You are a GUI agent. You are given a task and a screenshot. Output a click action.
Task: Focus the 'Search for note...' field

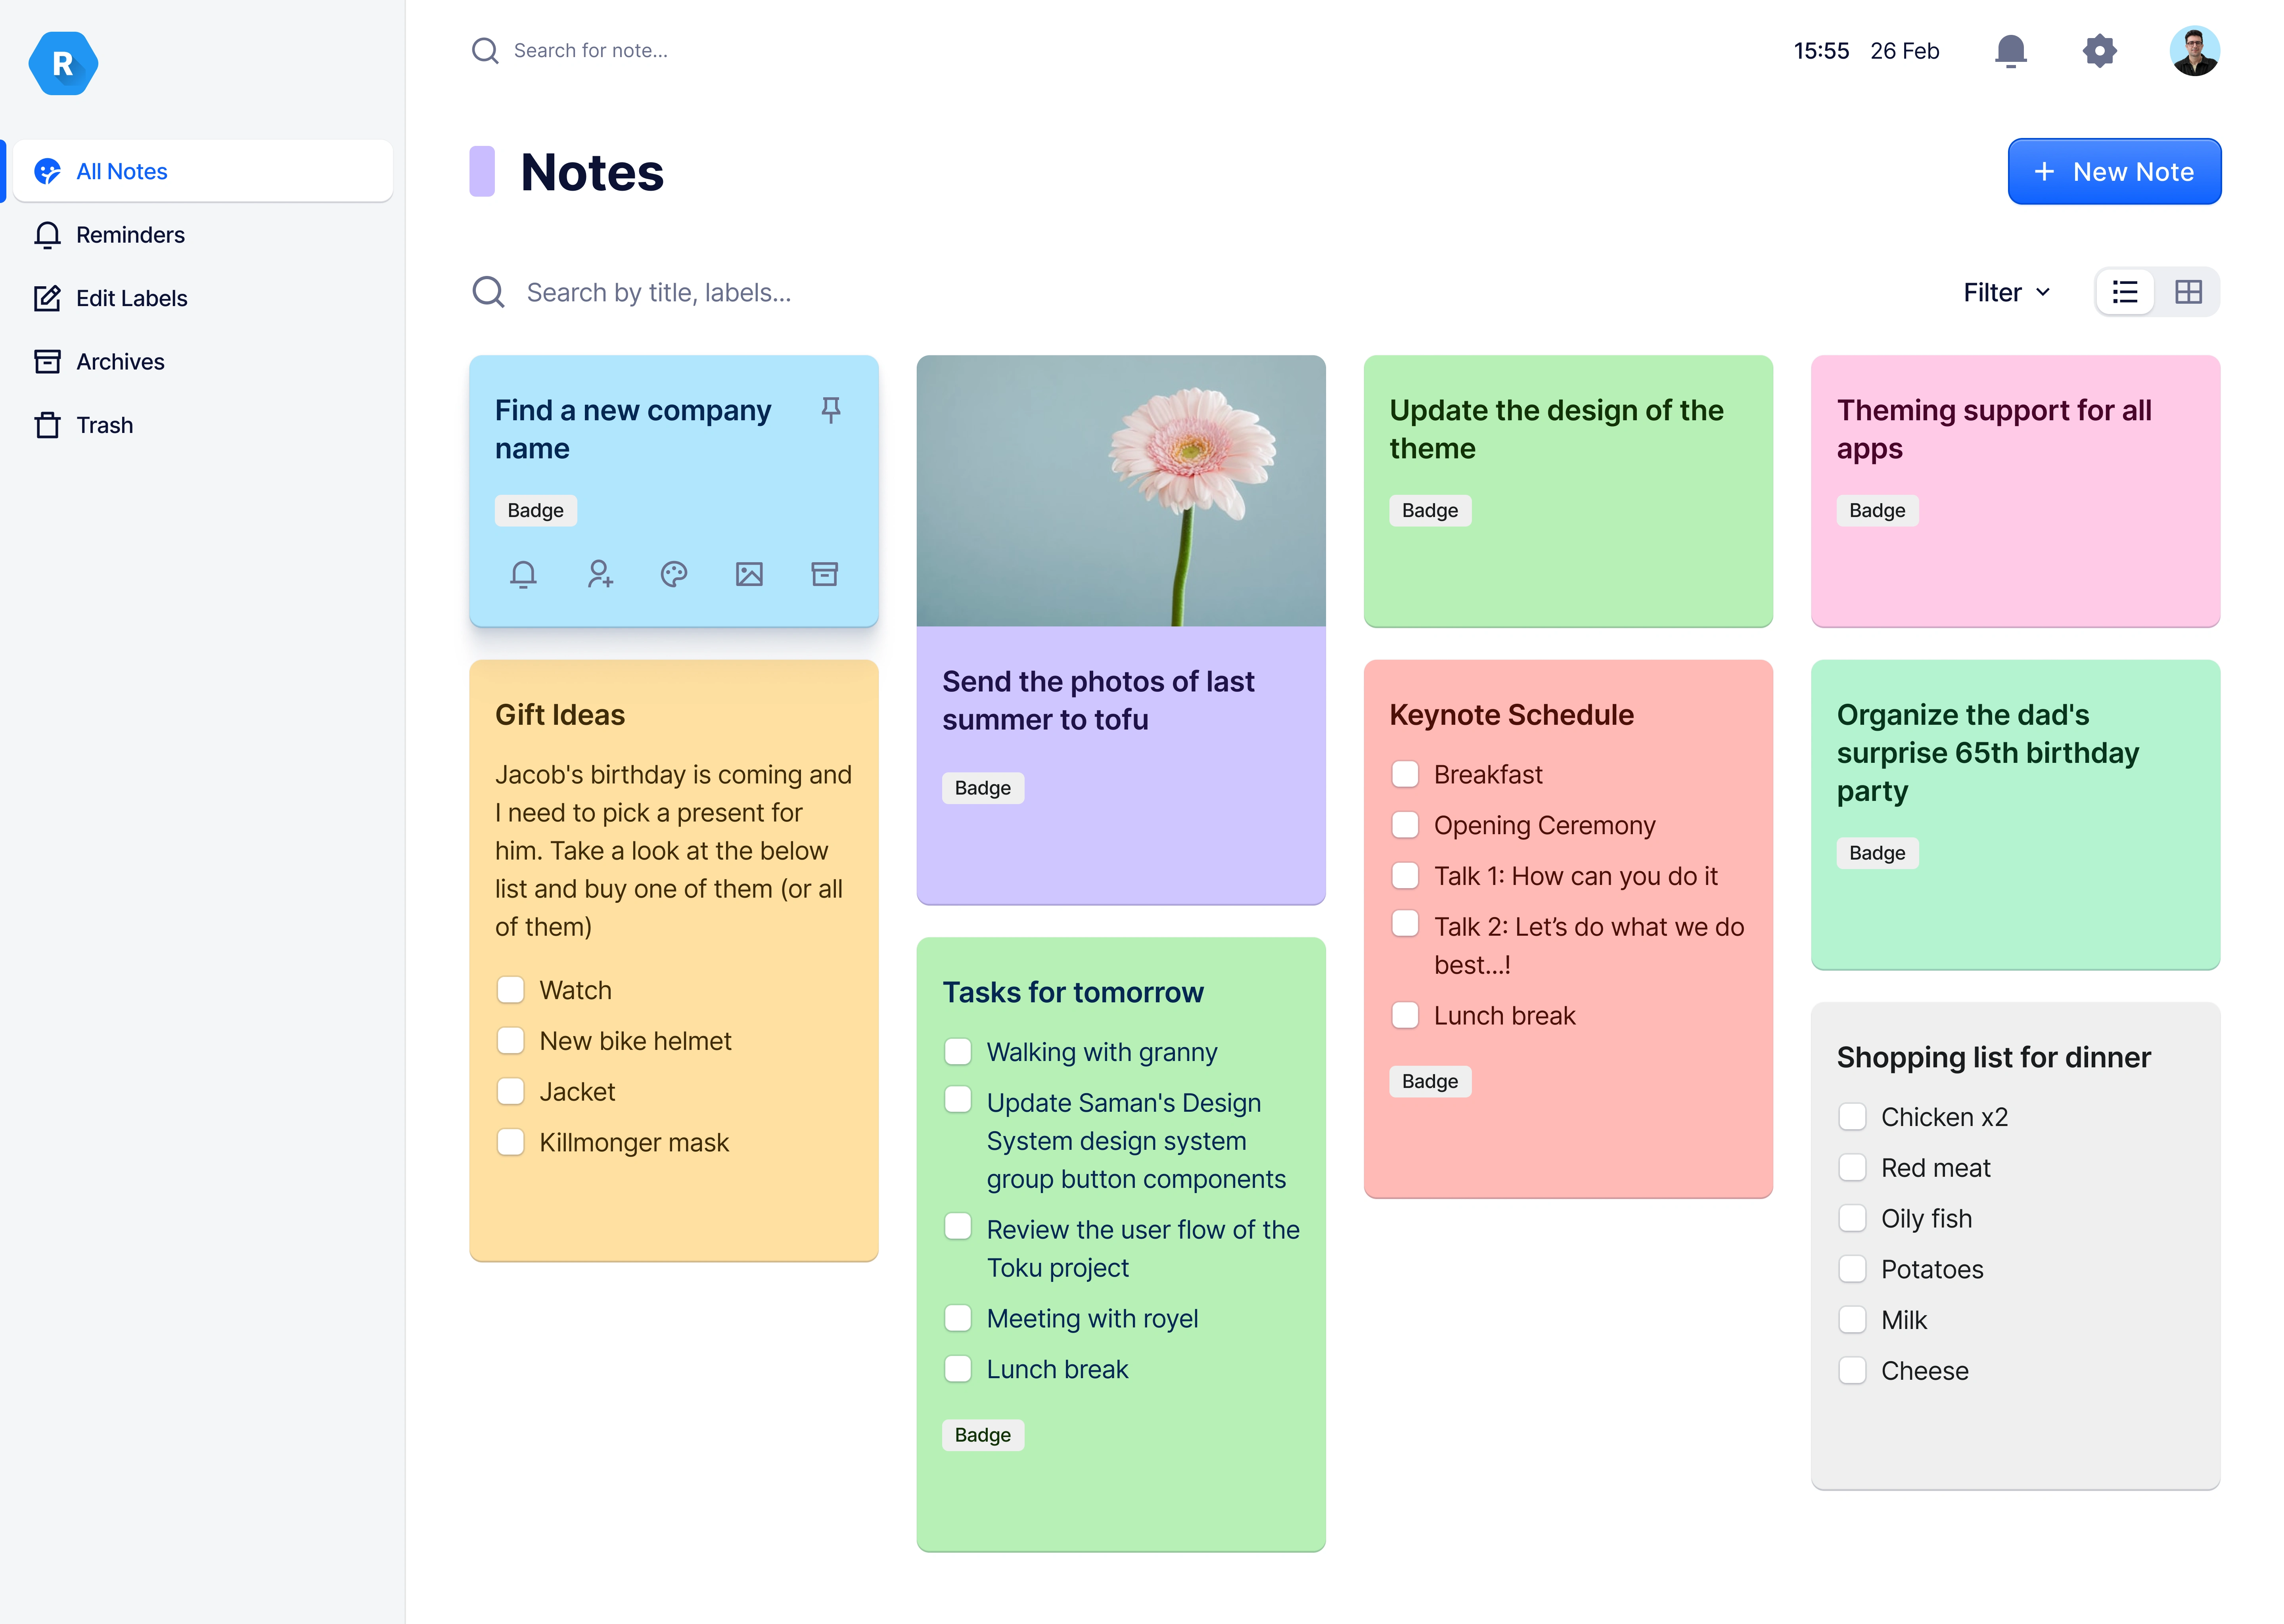590,51
